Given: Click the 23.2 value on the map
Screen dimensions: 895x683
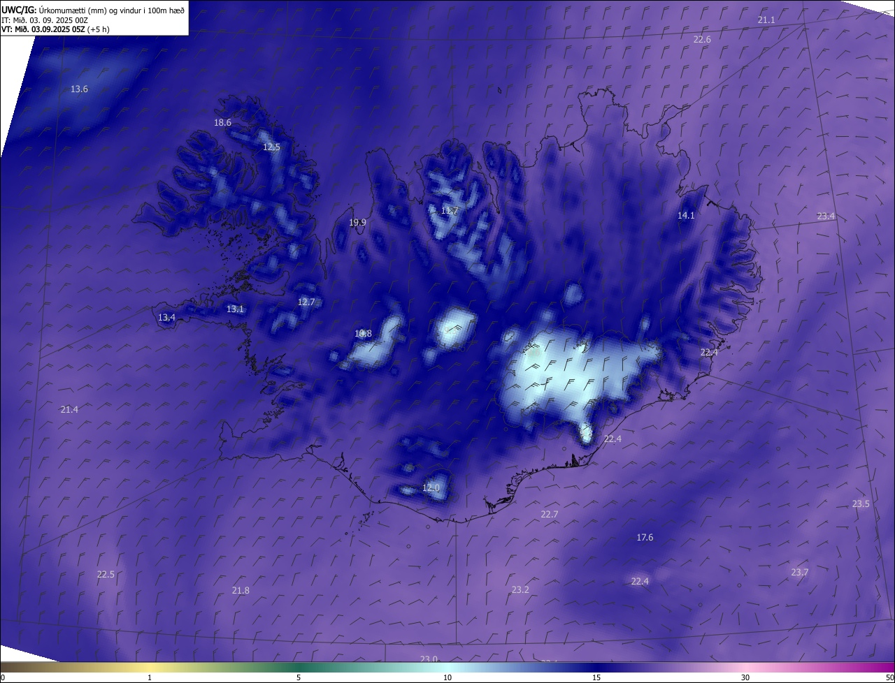Looking at the screenshot, I should [x=520, y=589].
